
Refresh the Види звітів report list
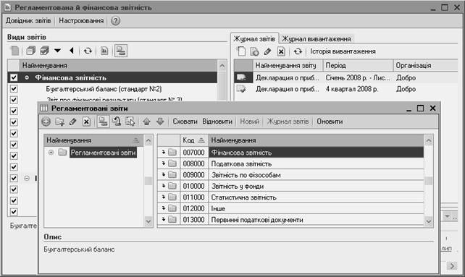click(88, 51)
